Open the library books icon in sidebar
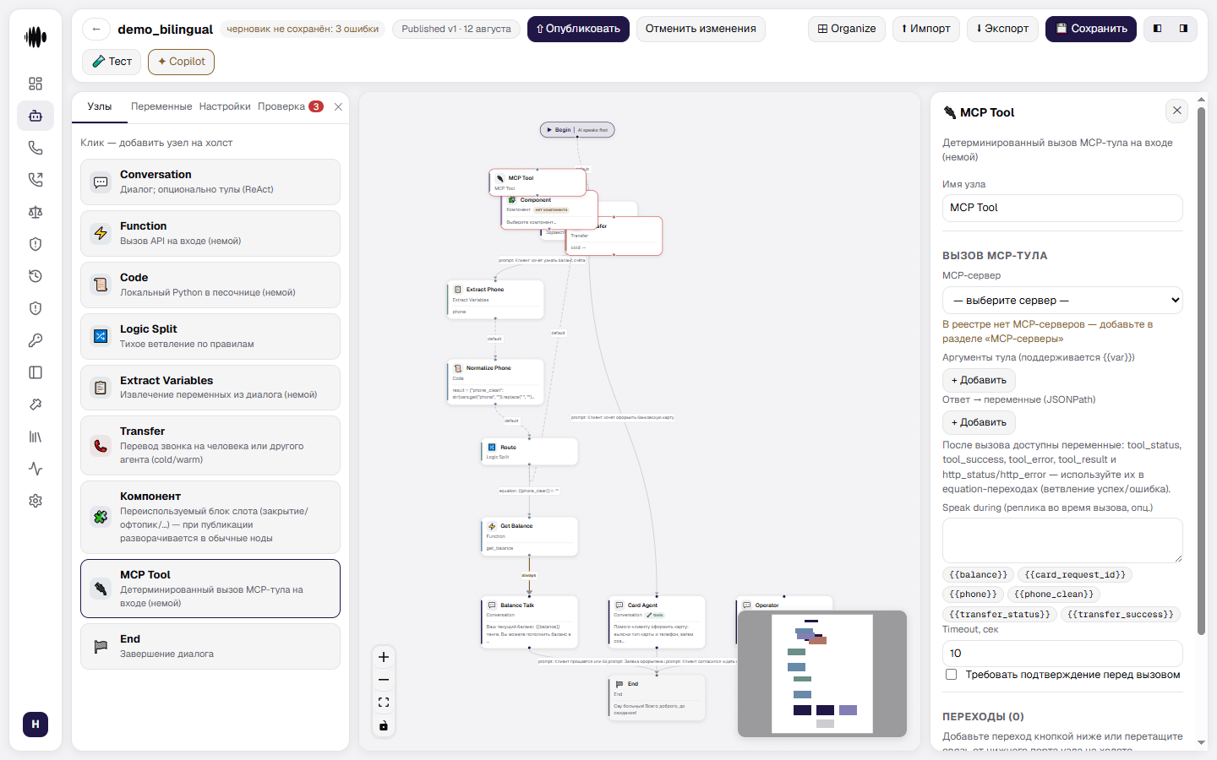This screenshot has height=760, width=1217. pyautogui.click(x=35, y=437)
